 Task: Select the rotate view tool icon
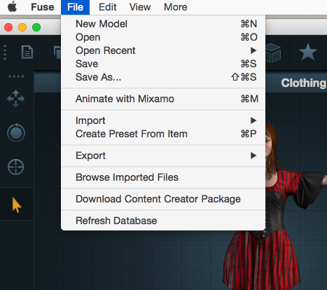pyautogui.click(x=16, y=132)
